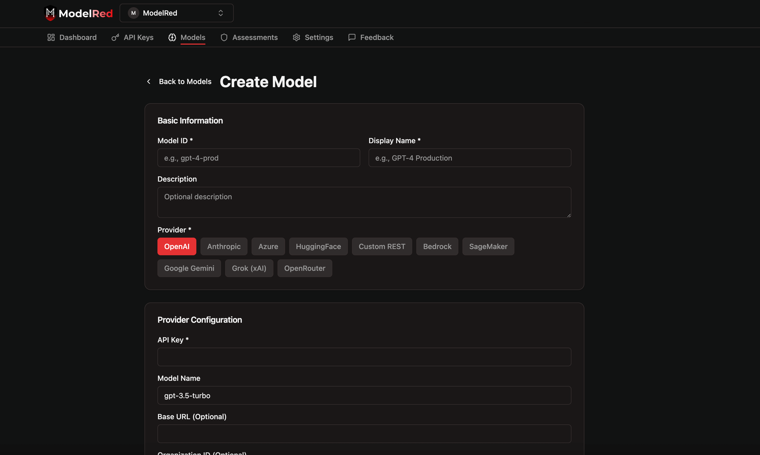Click the Settings gear icon
Viewport: 760px width, 455px height.
coord(296,37)
